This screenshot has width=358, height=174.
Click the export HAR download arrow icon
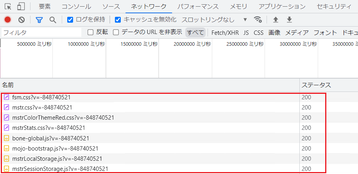pos(290,20)
